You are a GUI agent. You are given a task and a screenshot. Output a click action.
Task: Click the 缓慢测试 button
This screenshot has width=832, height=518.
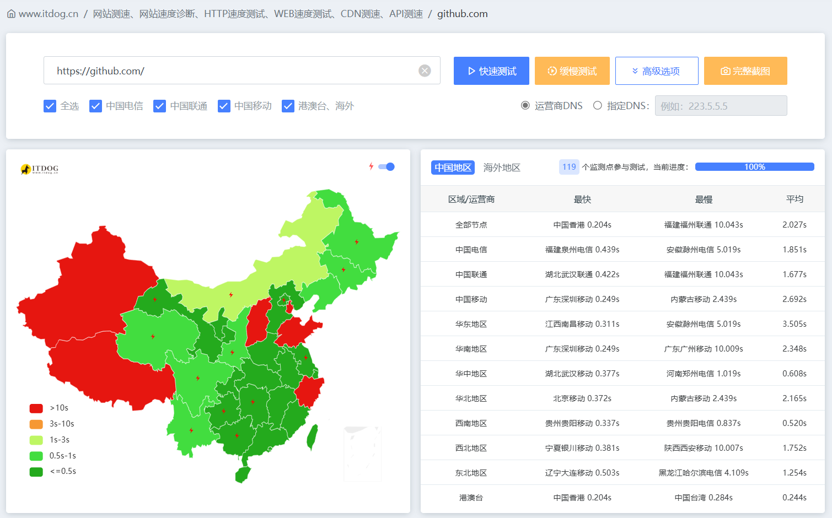(x=572, y=71)
